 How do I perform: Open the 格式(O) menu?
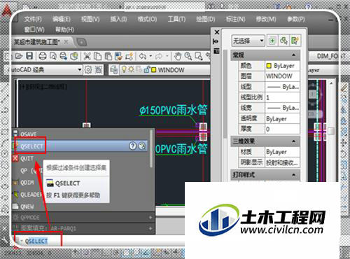(x=147, y=19)
